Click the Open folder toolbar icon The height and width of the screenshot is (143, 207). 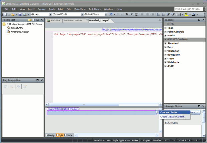pyautogui.click(x=12, y=14)
